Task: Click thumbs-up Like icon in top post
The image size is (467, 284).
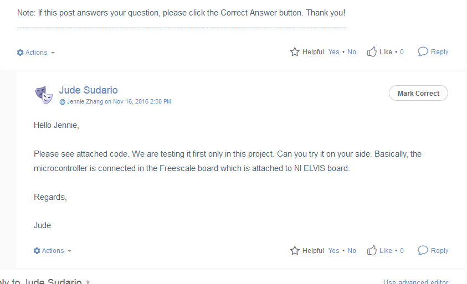Action: click(372, 52)
